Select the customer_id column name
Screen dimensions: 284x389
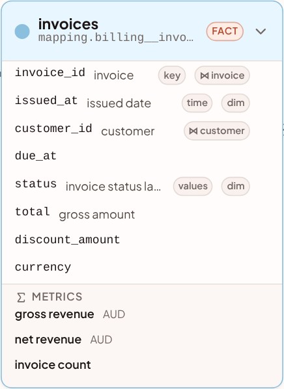(x=53, y=129)
